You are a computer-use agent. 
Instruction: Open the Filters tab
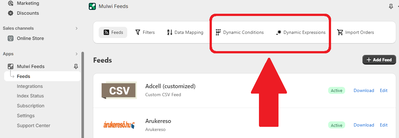(145, 32)
